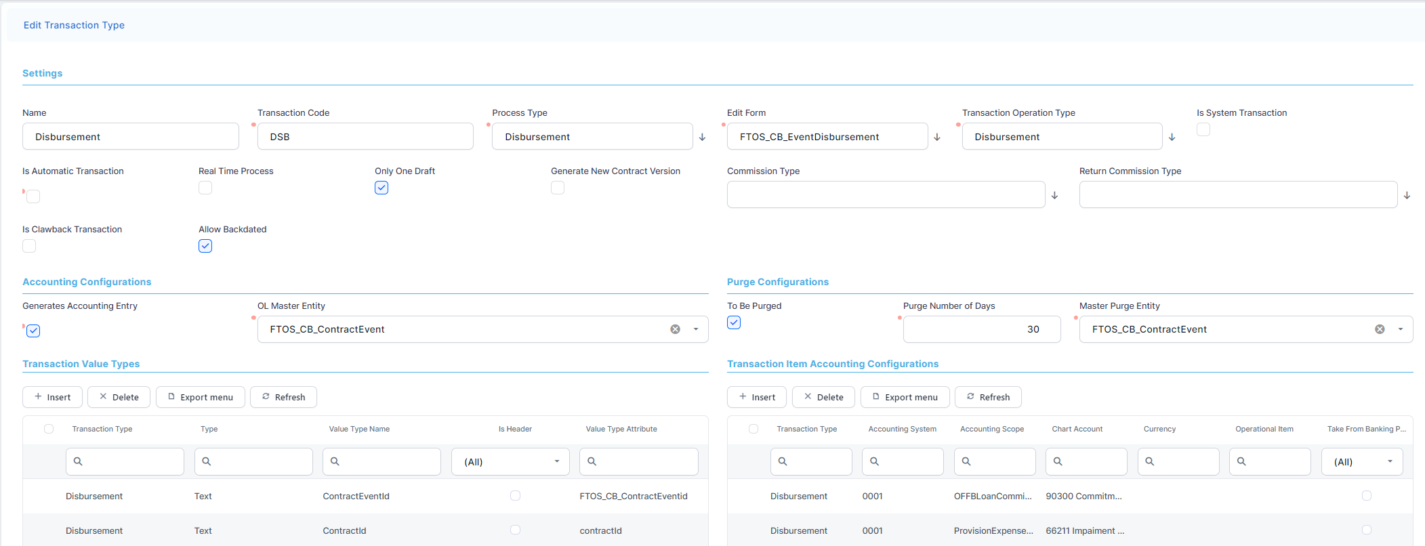Screen dimensions: 1425x546
Task: Sort by Chart Account column header
Action: 1077,429
